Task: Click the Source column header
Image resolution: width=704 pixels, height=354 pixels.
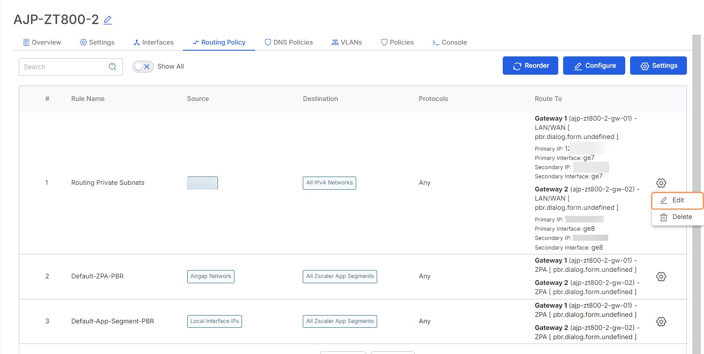Action: [198, 99]
